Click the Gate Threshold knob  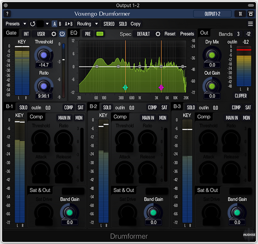[44, 55]
